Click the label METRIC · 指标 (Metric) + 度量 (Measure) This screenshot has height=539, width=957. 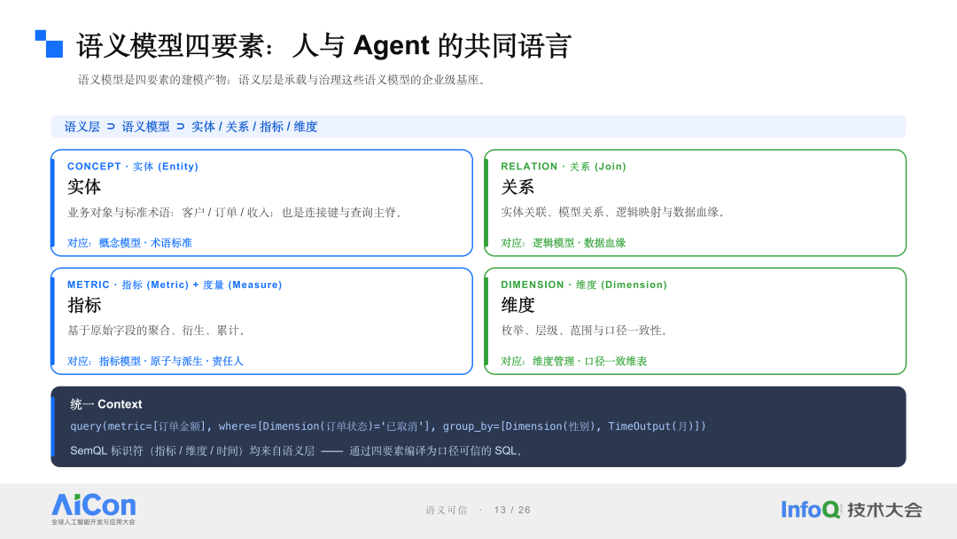click(175, 285)
